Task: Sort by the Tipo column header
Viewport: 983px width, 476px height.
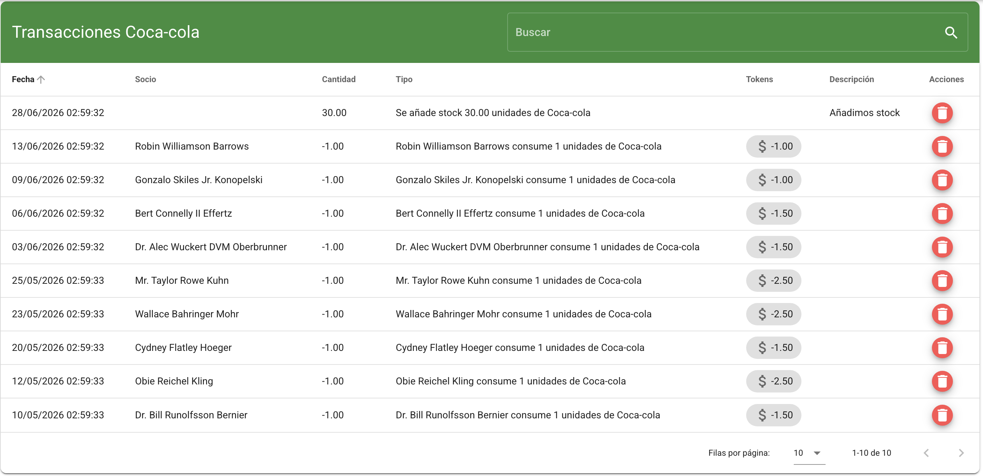Action: point(404,79)
